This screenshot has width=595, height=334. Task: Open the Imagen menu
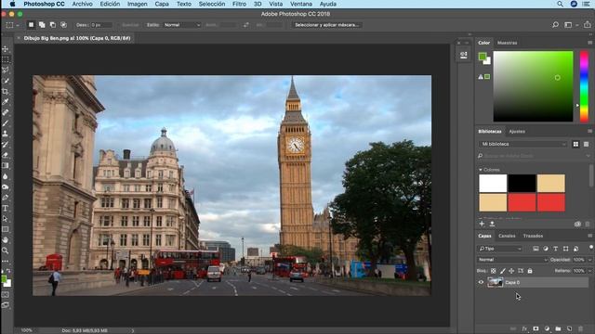(x=137, y=4)
